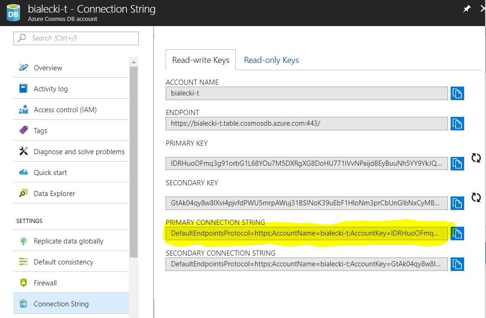Switch to Read-only Keys tab
The width and height of the screenshot is (486, 318).
[271, 60]
